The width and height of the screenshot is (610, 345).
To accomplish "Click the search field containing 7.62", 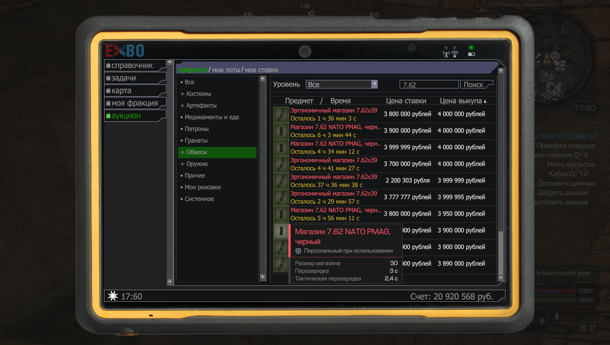I will tap(428, 84).
